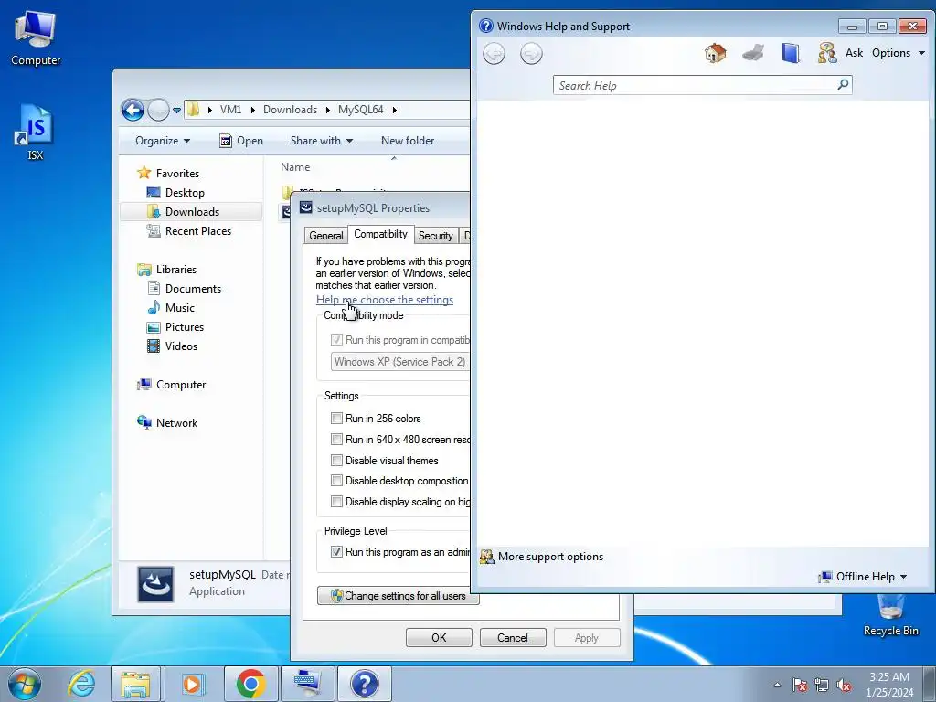Click Ask text in Help toolbar
The height and width of the screenshot is (702, 936).
(x=854, y=53)
